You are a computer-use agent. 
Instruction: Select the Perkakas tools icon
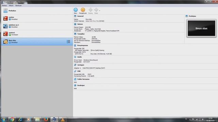coord(5,11)
